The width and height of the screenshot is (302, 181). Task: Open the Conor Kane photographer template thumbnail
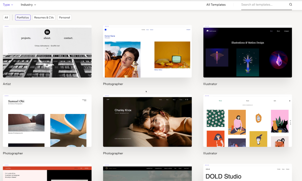coord(147,52)
